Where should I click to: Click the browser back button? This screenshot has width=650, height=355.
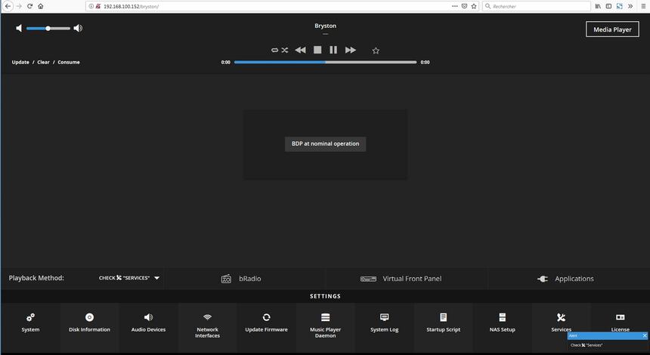[x=8, y=6]
